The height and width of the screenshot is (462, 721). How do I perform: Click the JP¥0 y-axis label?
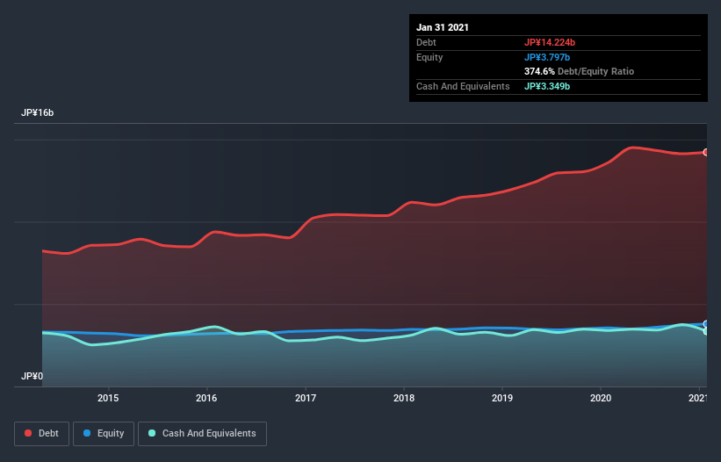point(32,377)
